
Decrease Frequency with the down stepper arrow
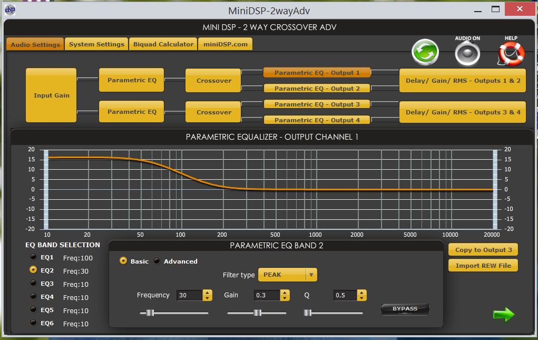207,298
